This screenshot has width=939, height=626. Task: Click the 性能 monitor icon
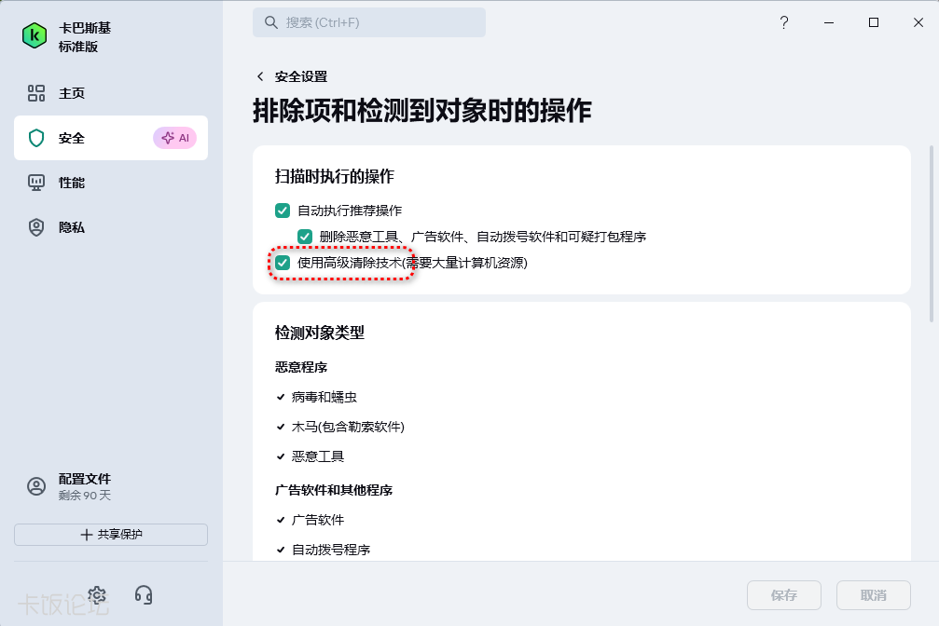[36, 183]
